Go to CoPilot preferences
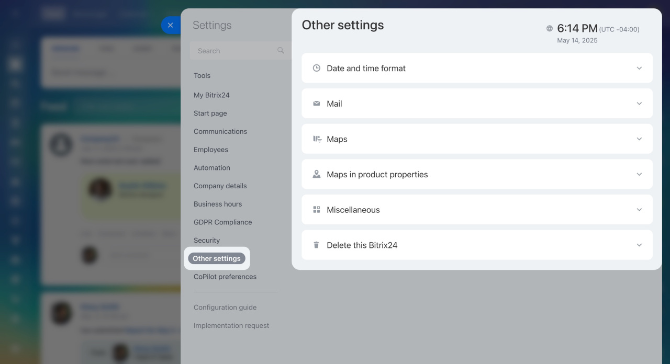Screen dimensions: 670x364 pos(225,277)
